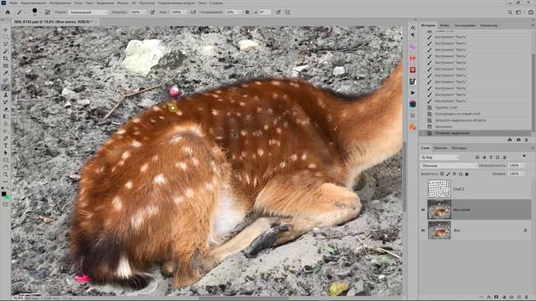Click the green background color swatch
The height and width of the screenshot is (301, 536).
coord(8,197)
